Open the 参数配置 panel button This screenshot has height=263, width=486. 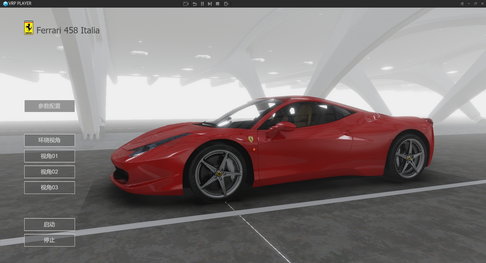[50, 106]
